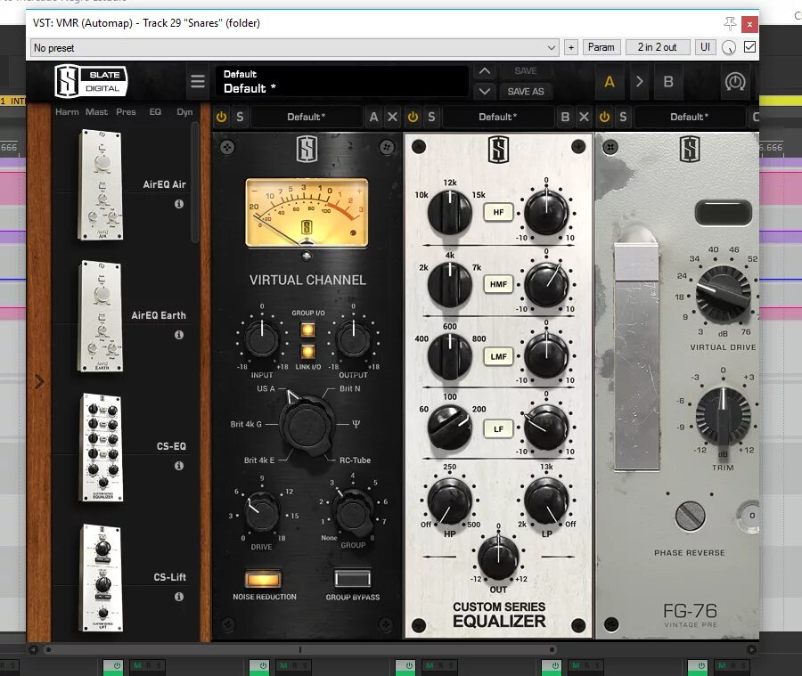Image resolution: width=802 pixels, height=676 pixels.
Task: Toggle the HF band button
Action: coord(498,212)
